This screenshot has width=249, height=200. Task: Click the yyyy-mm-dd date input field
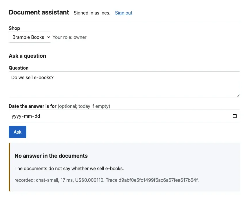click(124, 116)
